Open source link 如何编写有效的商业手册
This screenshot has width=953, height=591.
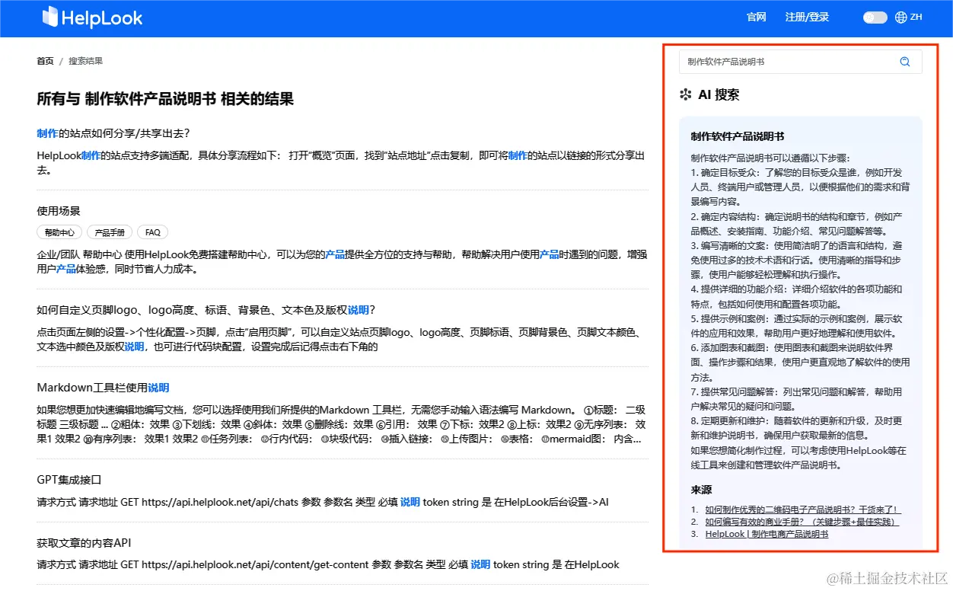click(802, 522)
